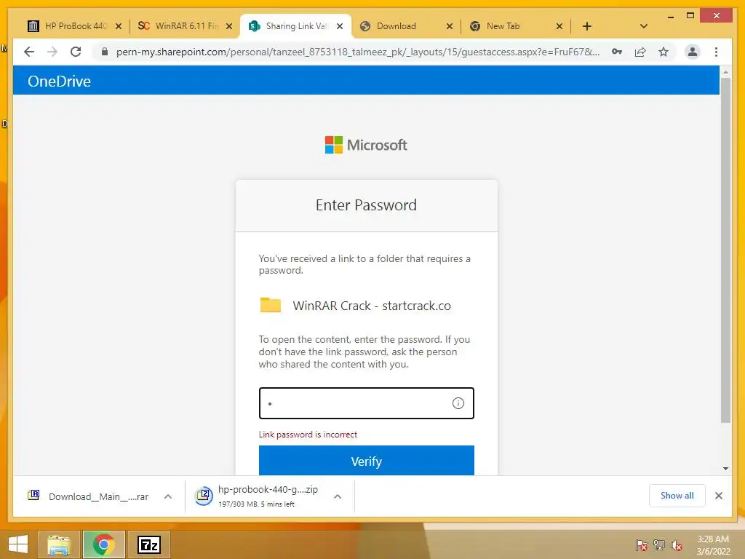
Task: Open Chrome profile avatar
Action: coord(693,52)
